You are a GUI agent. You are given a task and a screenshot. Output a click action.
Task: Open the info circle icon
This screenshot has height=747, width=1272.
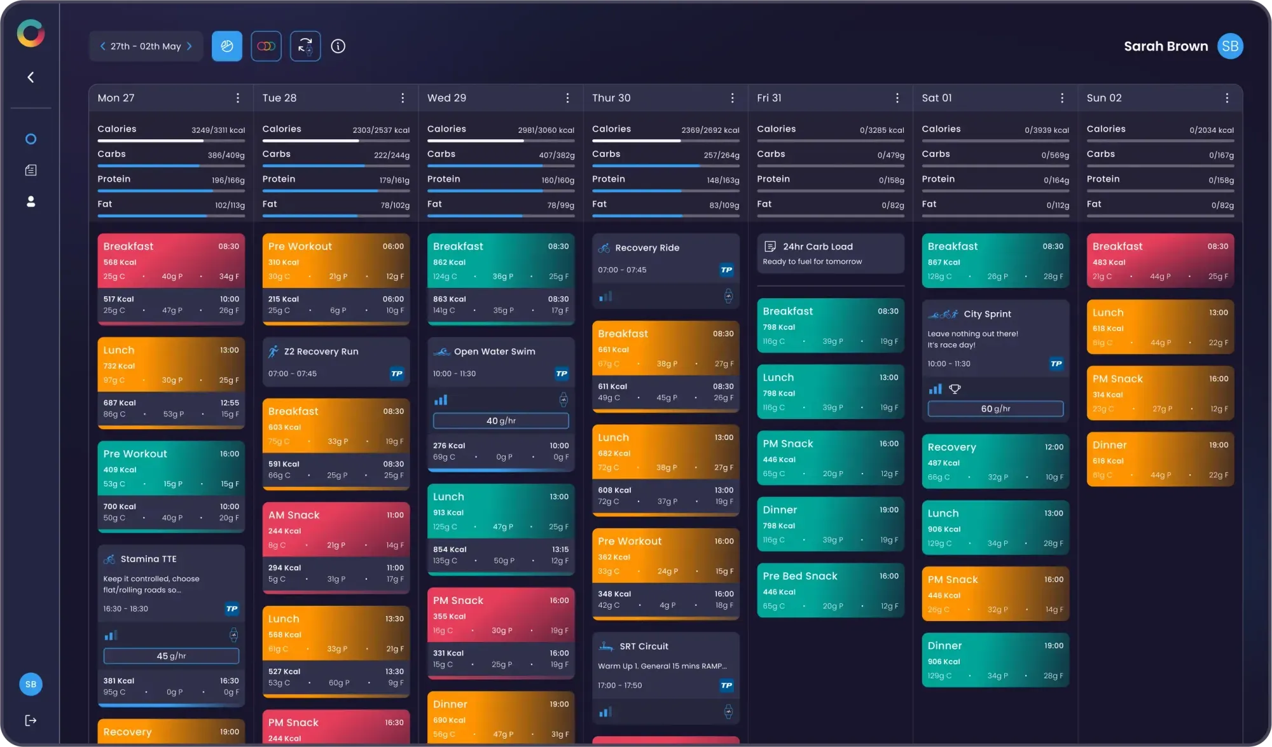click(338, 46)
